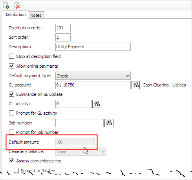Toggle Stop at description field checkbox
Image resolution: width=192 pixels, height=180 pixels.
pyautogui.click(x=11, y=56)
